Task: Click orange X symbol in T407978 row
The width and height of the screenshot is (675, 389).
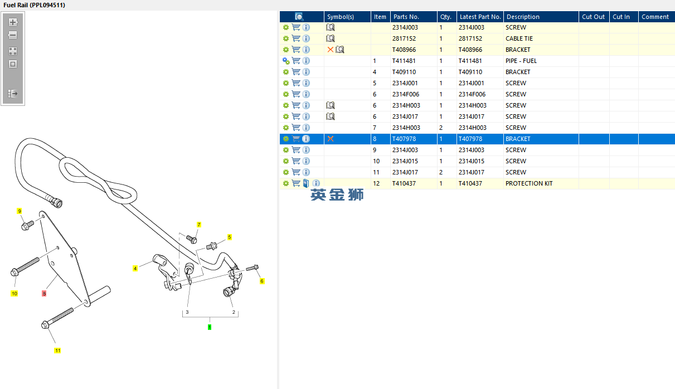Action: (330, 139)
